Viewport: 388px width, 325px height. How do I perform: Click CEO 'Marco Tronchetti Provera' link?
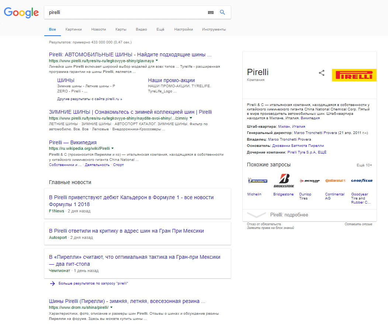click(315, 133)
